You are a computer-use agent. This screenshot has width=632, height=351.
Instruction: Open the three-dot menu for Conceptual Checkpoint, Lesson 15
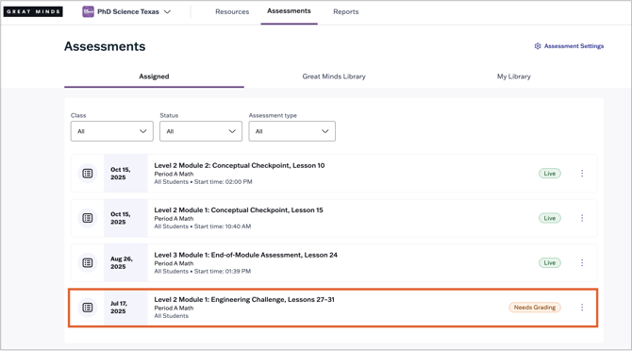(x=582, y=218)
